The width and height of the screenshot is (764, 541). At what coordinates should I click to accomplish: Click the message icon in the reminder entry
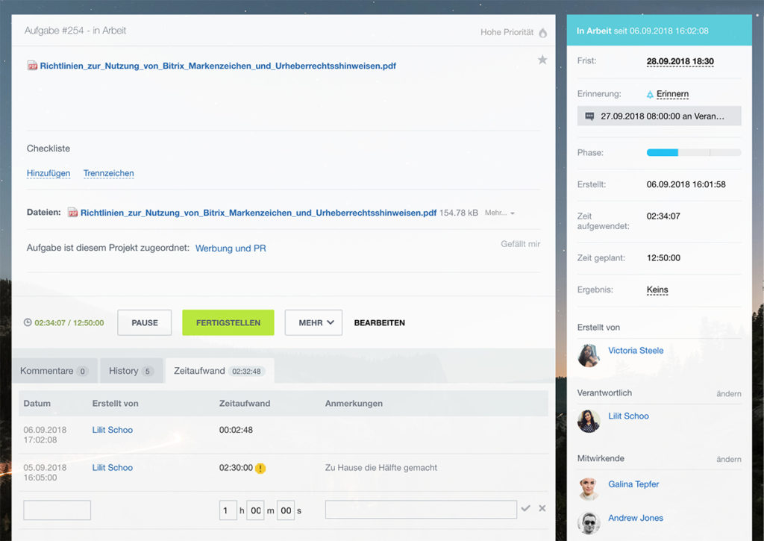click(x=589, y=116)
